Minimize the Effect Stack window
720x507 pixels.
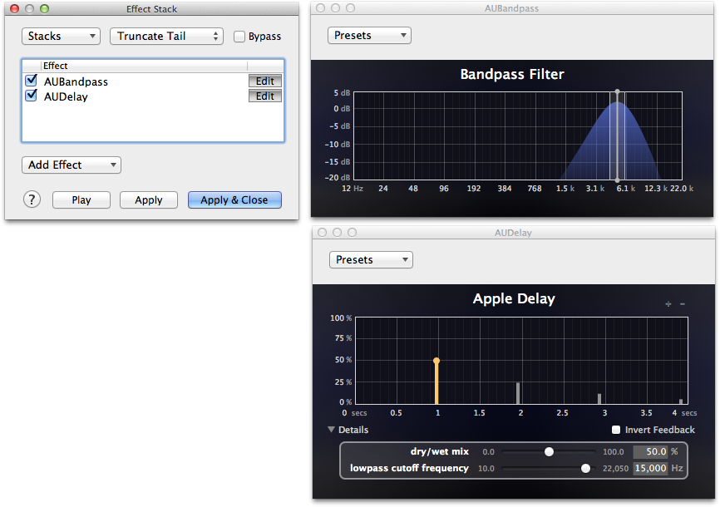point(29,8)
